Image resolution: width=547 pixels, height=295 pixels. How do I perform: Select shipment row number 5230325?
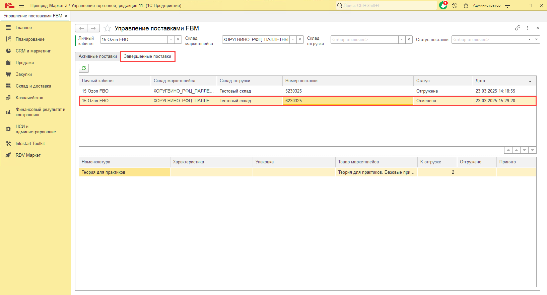point(293,91)
